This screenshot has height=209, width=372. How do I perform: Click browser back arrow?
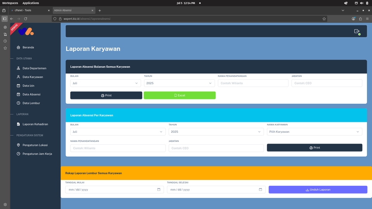click(x=12, y=19)
